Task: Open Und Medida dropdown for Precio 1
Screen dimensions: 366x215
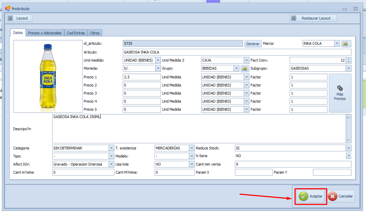Action: click(246, 77)
